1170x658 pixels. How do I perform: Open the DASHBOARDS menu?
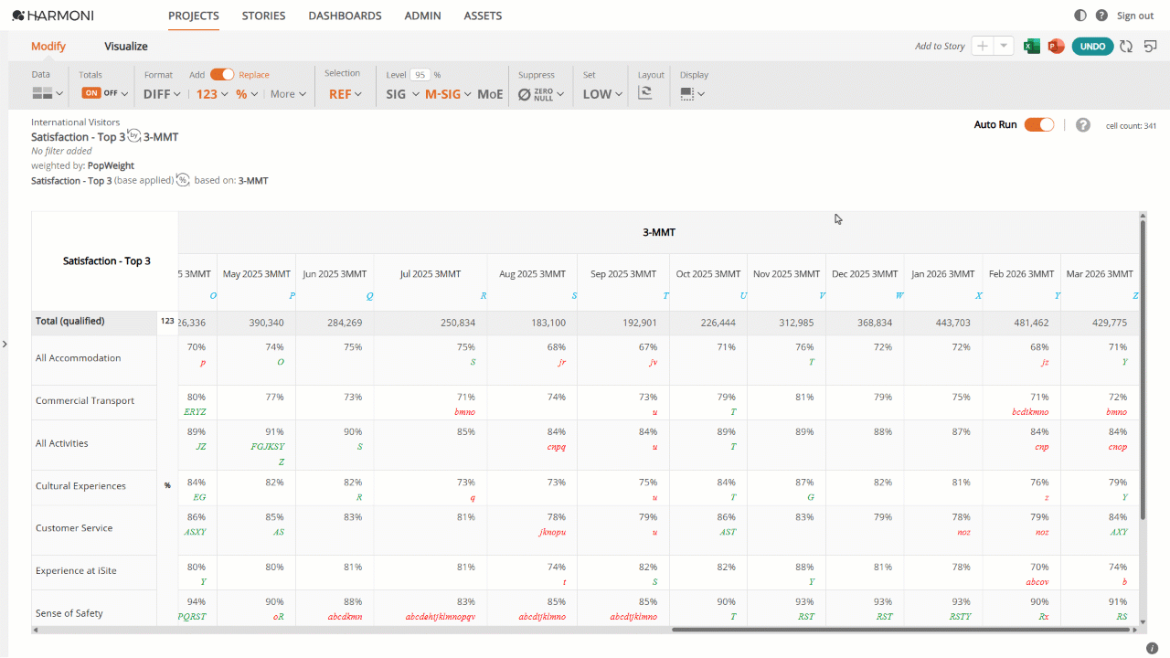pos(345,16)
